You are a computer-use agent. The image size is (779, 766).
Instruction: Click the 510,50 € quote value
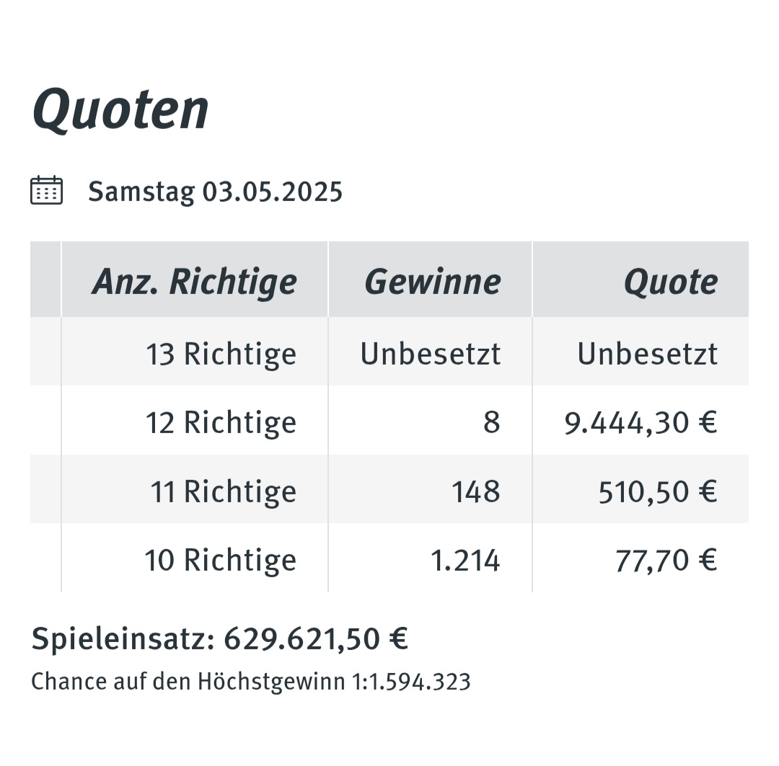coord(658,492)
